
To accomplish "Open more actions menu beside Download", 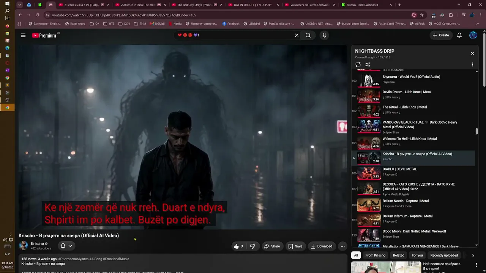I will [342, 246].
